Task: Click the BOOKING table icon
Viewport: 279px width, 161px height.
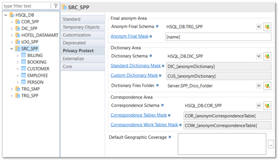Action: [23, 62]
